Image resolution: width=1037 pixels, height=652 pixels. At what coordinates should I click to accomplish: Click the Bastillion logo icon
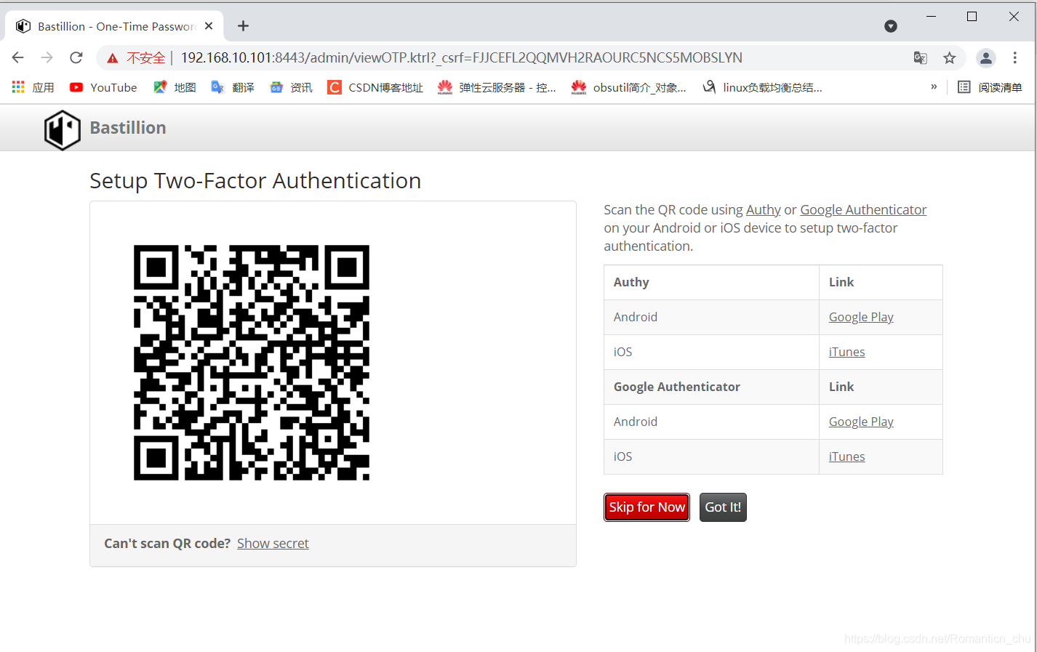[62, 129]
